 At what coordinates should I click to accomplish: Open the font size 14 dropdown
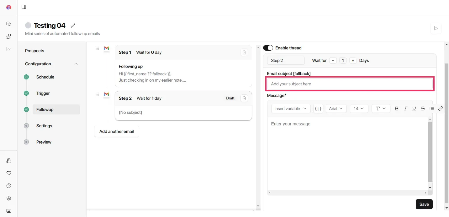(x=359, y=108)
